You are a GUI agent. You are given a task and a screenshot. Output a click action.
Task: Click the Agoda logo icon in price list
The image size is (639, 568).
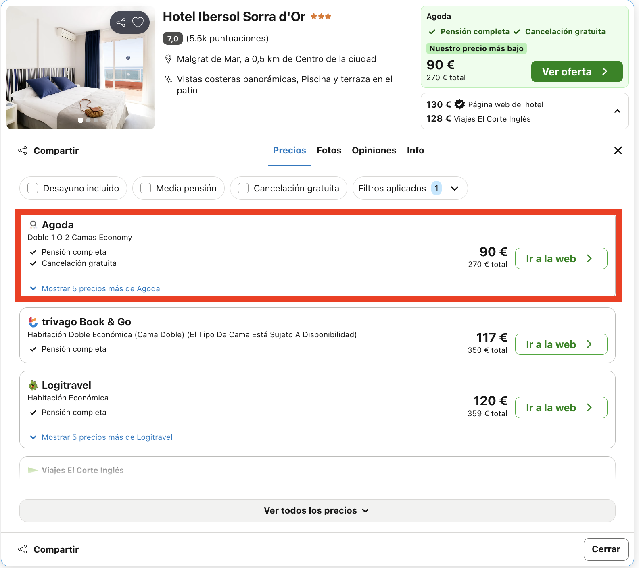click(x=33, y=225)
